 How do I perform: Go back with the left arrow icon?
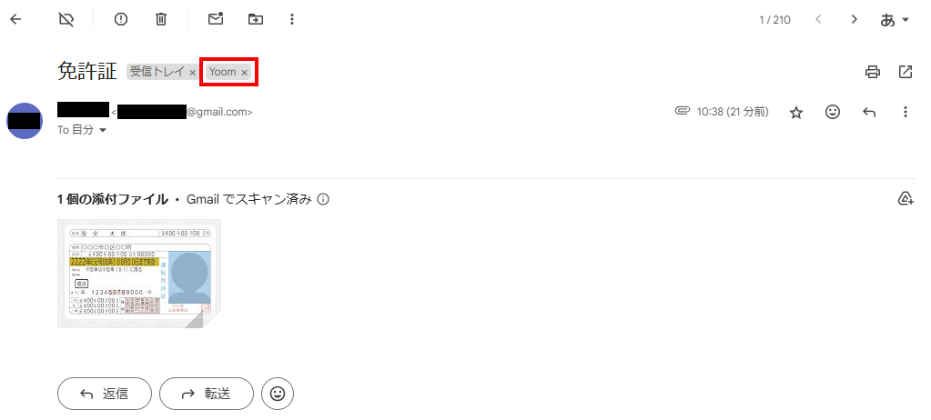tap(16, 20)
